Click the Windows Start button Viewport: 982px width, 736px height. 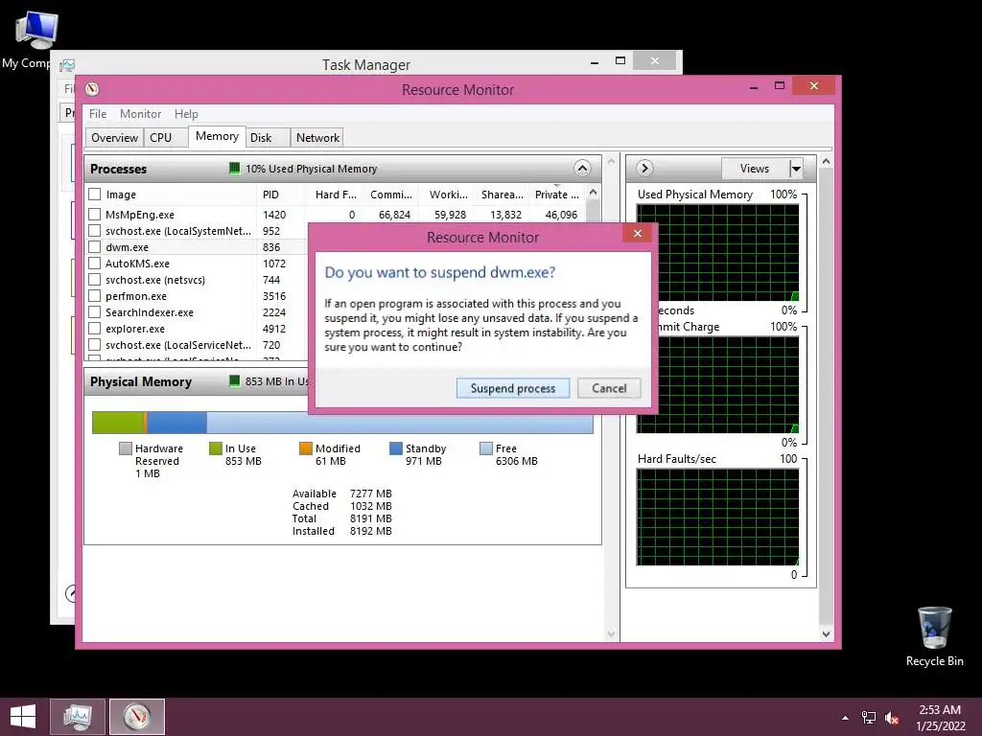23,717
